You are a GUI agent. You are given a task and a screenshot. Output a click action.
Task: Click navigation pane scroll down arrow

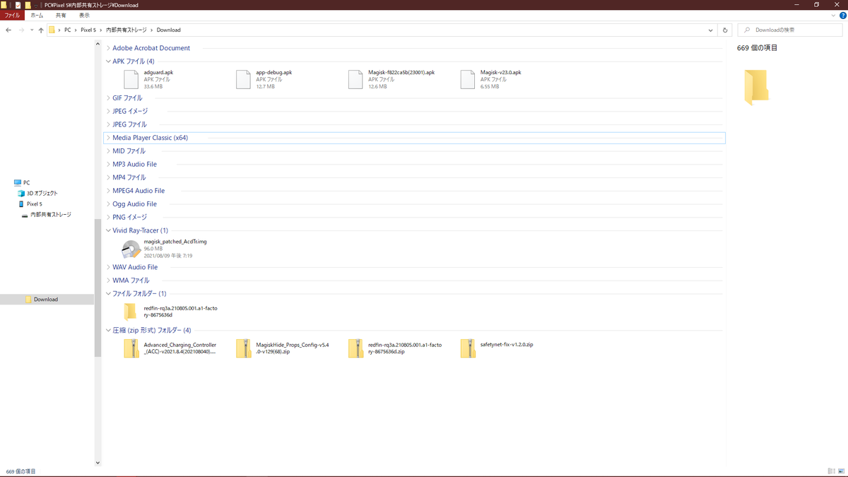point(98,463)
